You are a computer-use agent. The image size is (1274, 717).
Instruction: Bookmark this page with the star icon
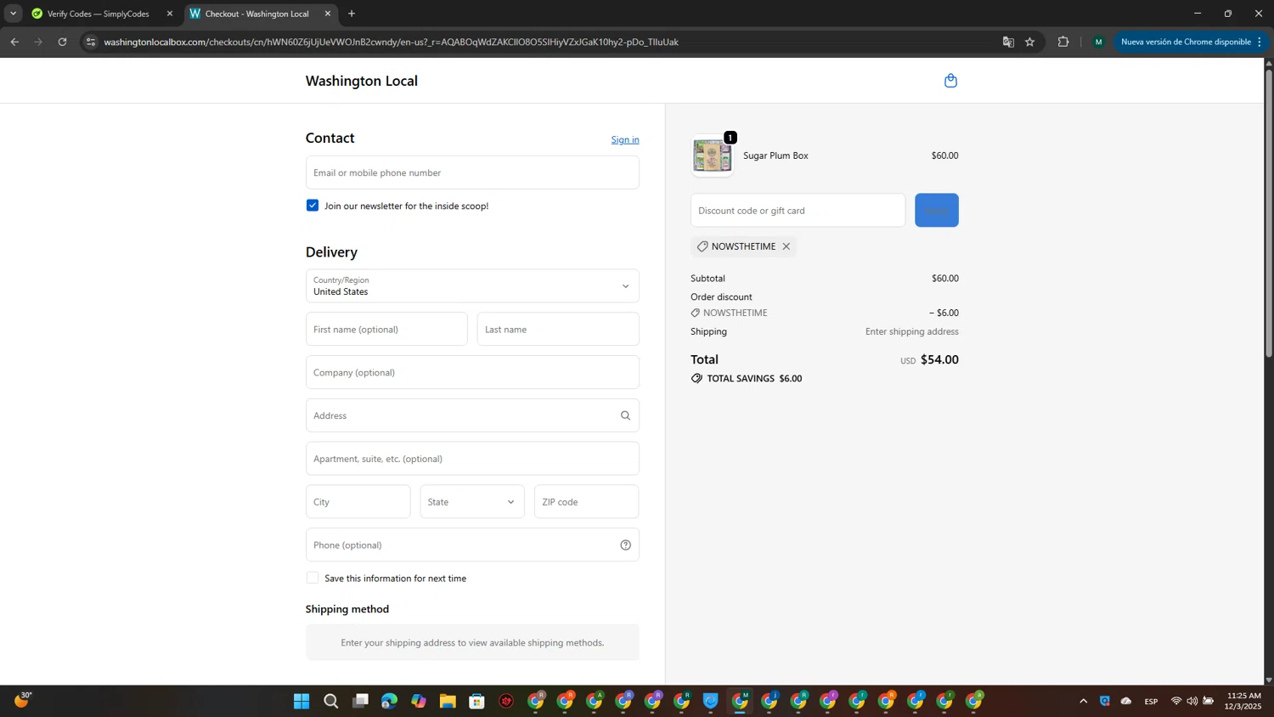tap(1029, 42)
